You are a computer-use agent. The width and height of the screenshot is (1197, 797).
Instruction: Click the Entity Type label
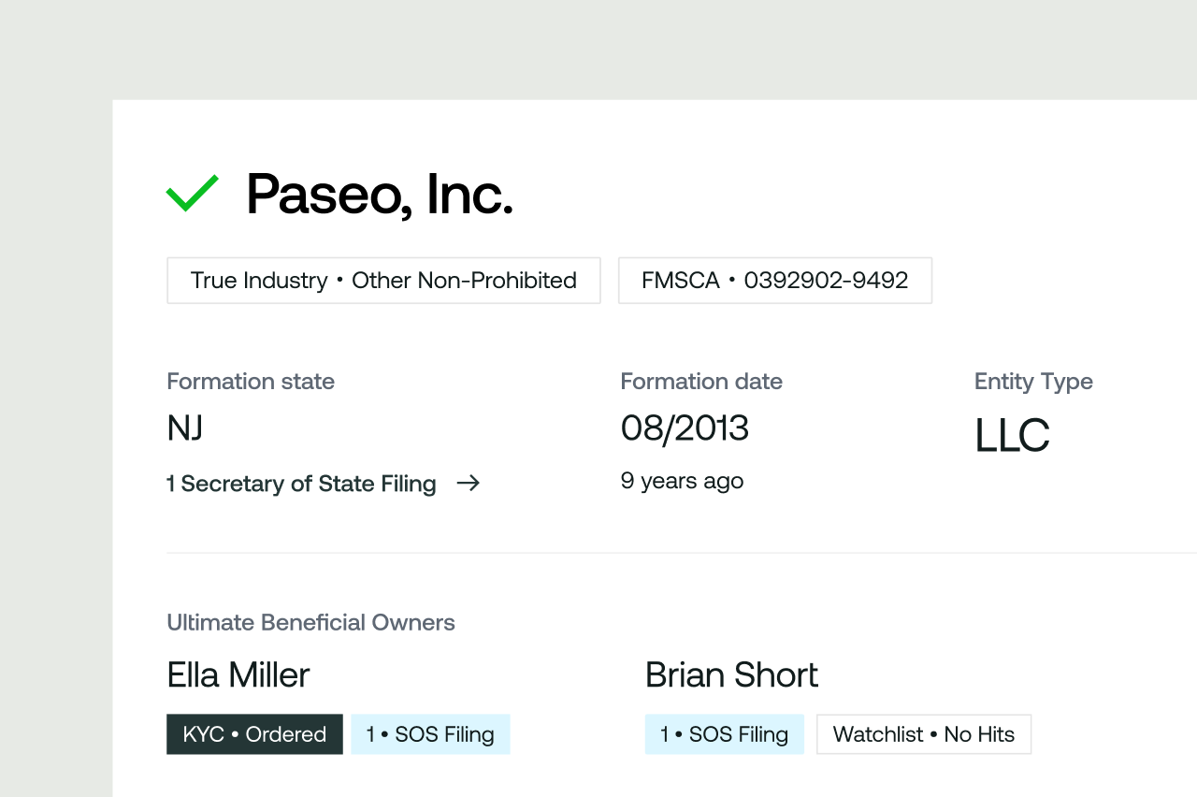point(1033,382)
